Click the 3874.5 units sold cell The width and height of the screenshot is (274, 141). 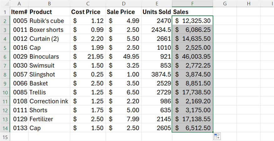(157, 74)
